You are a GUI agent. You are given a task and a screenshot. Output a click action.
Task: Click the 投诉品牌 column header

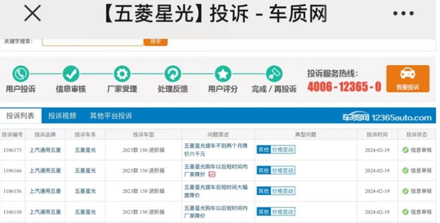click(x=45, y=134)
